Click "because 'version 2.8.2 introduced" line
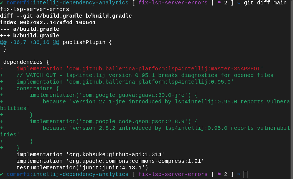Image resolution: width=293 pixels, height=179 pixels. pos(145,128)
